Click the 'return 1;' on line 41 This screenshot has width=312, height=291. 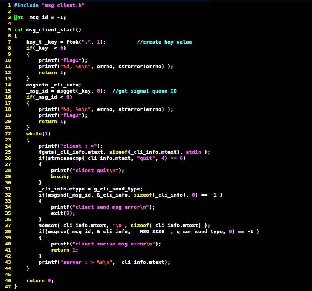tap(64, 250)
